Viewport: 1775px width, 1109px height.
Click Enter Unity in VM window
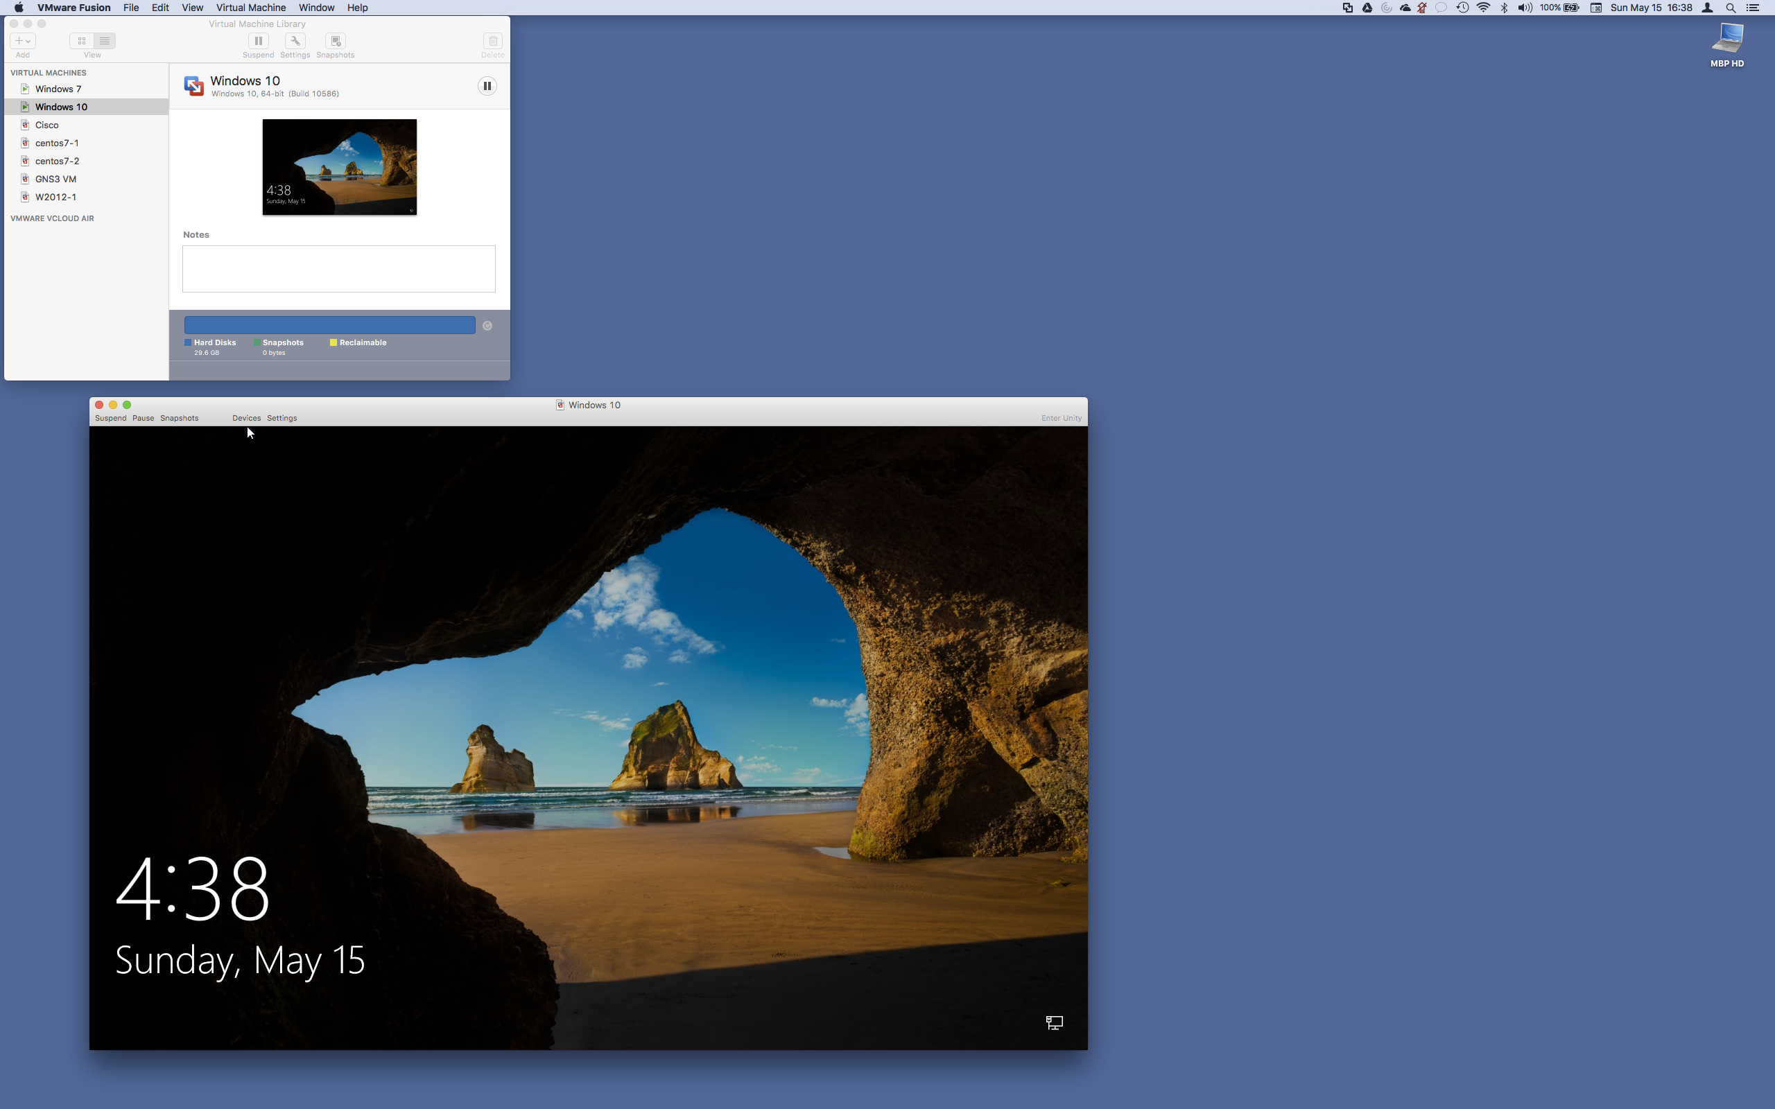tap(1061, 418)
